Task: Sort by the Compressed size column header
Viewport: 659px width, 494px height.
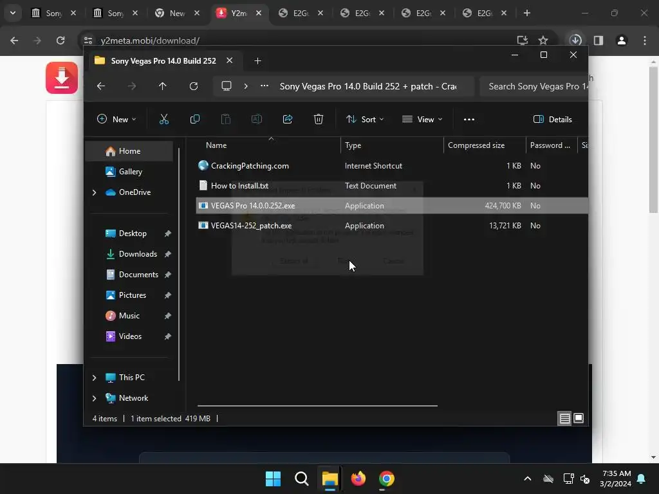Action: pos(476,145)
